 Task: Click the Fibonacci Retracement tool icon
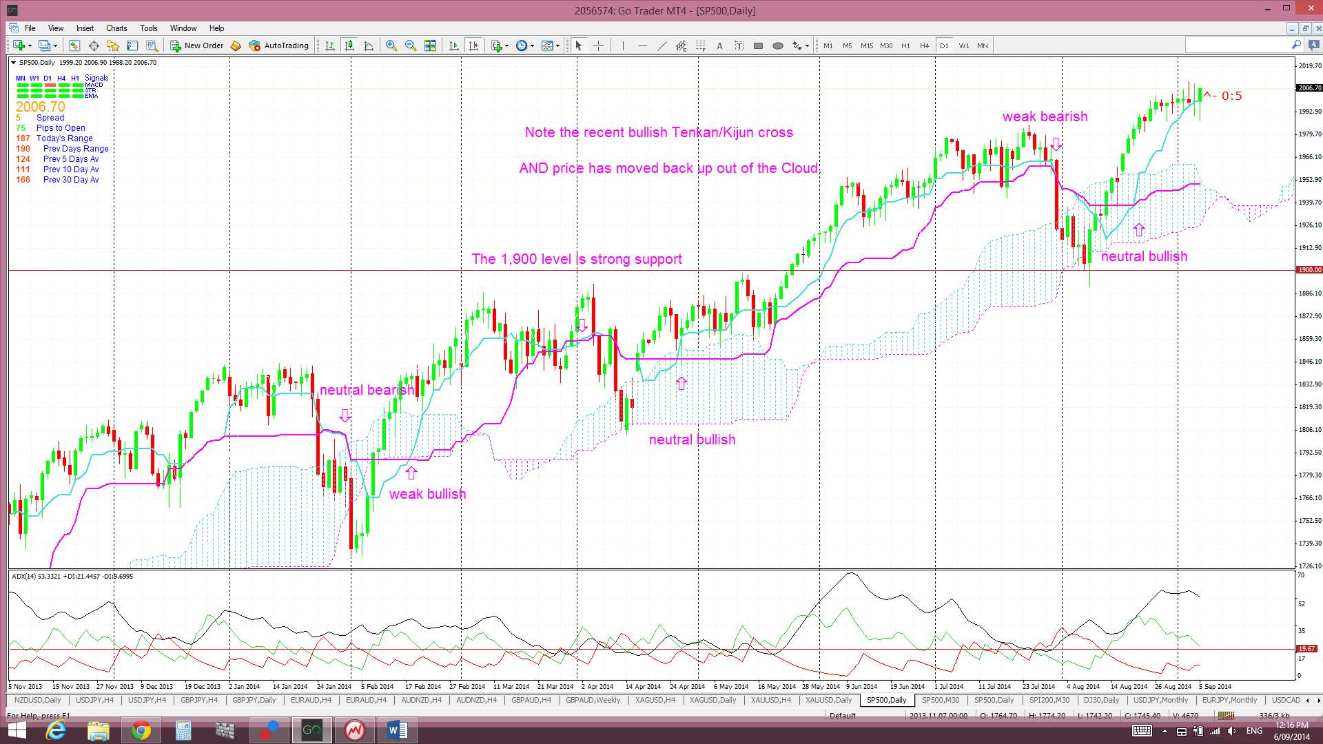coord(700,45)
